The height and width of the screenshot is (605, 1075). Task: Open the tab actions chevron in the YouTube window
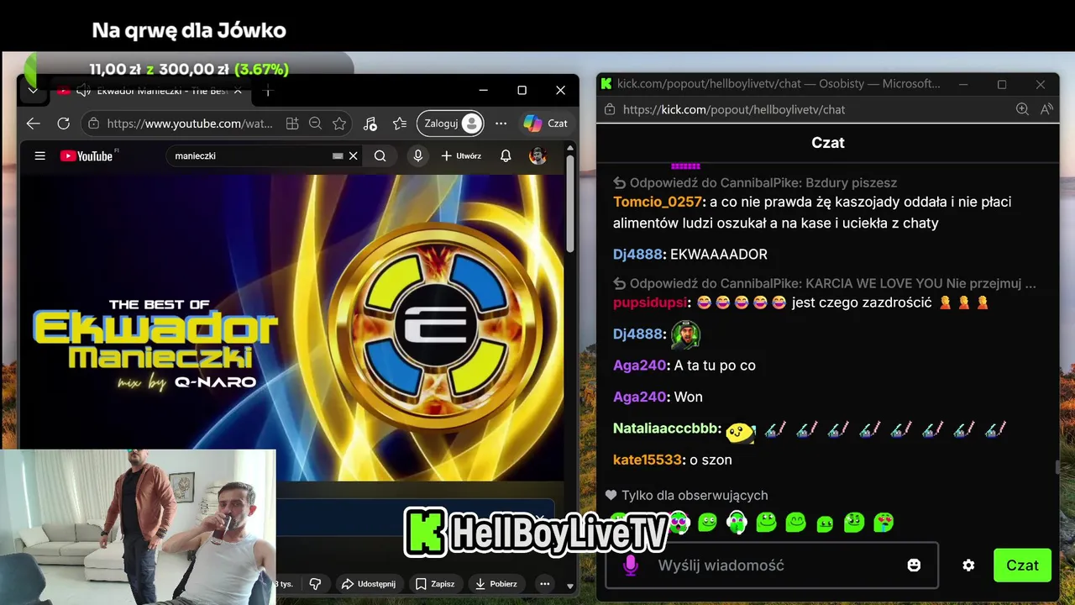pyautogui.click(x=33, y=90)
